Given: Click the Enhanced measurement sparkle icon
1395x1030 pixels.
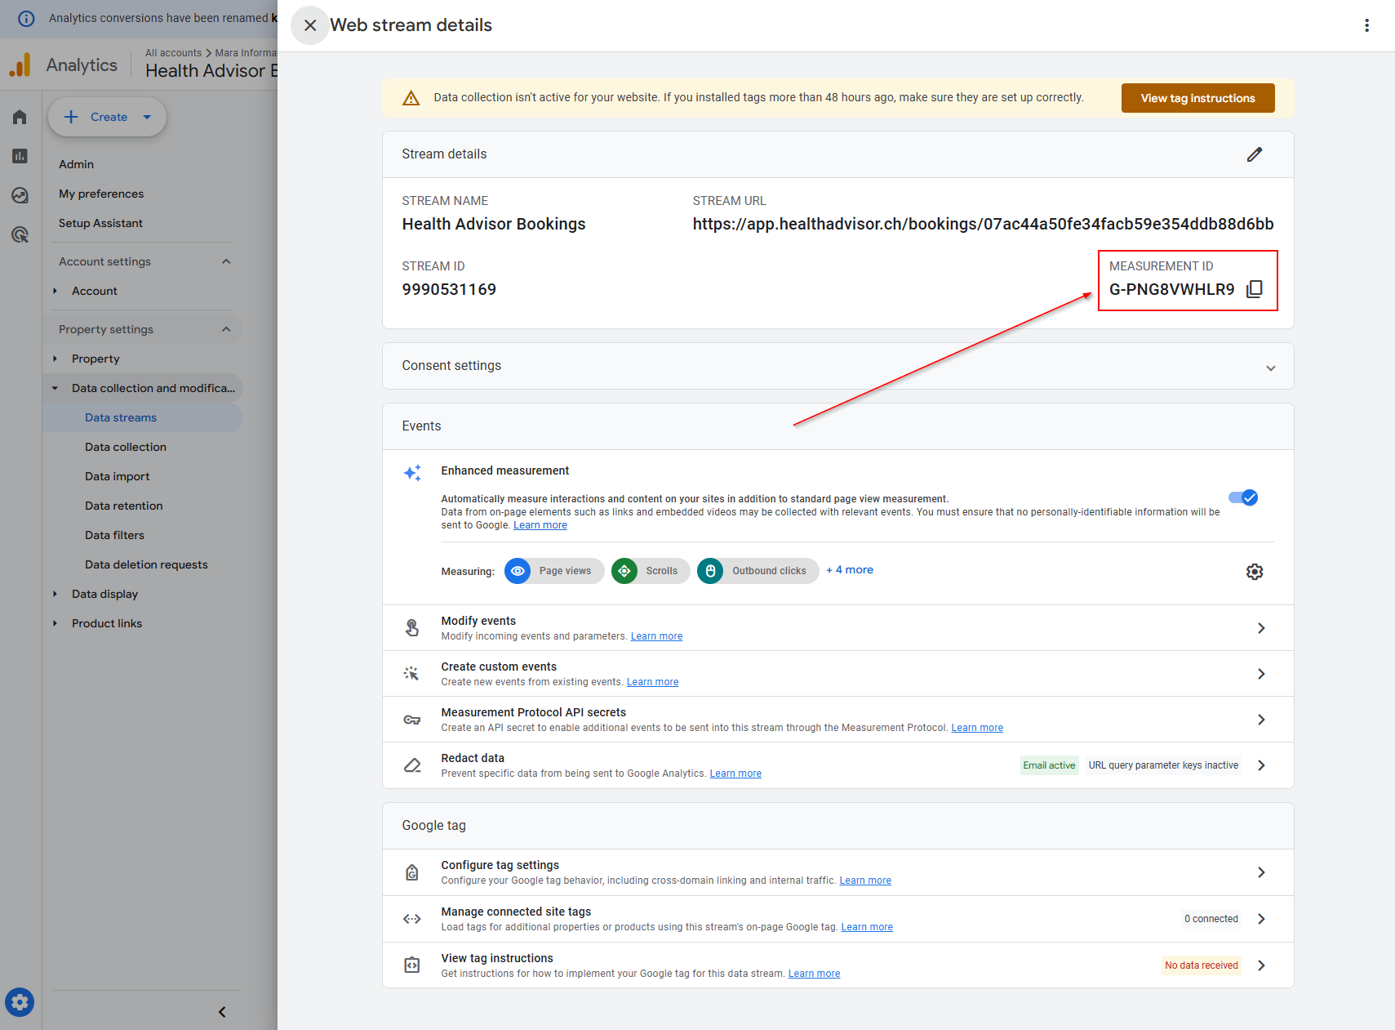Looking at the screenshot, I should (x=412, y=472).
